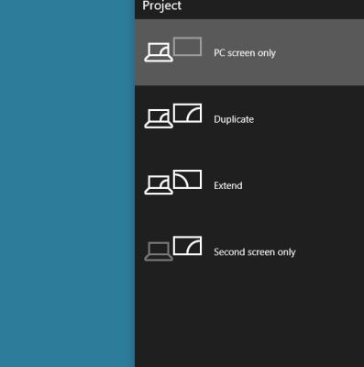Click the laptop icon in the Duplicate option
364x367 pixels.
[x=159, y=119]
